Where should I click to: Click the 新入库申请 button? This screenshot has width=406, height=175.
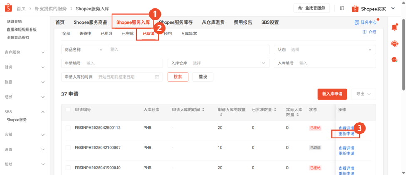pos(332,94)
